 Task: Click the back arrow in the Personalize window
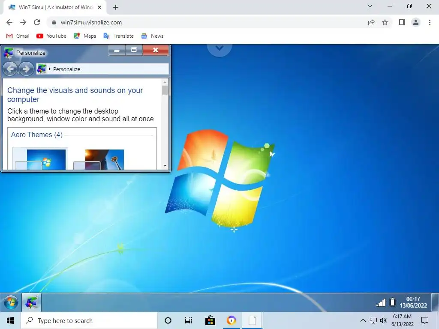[10, 69]
